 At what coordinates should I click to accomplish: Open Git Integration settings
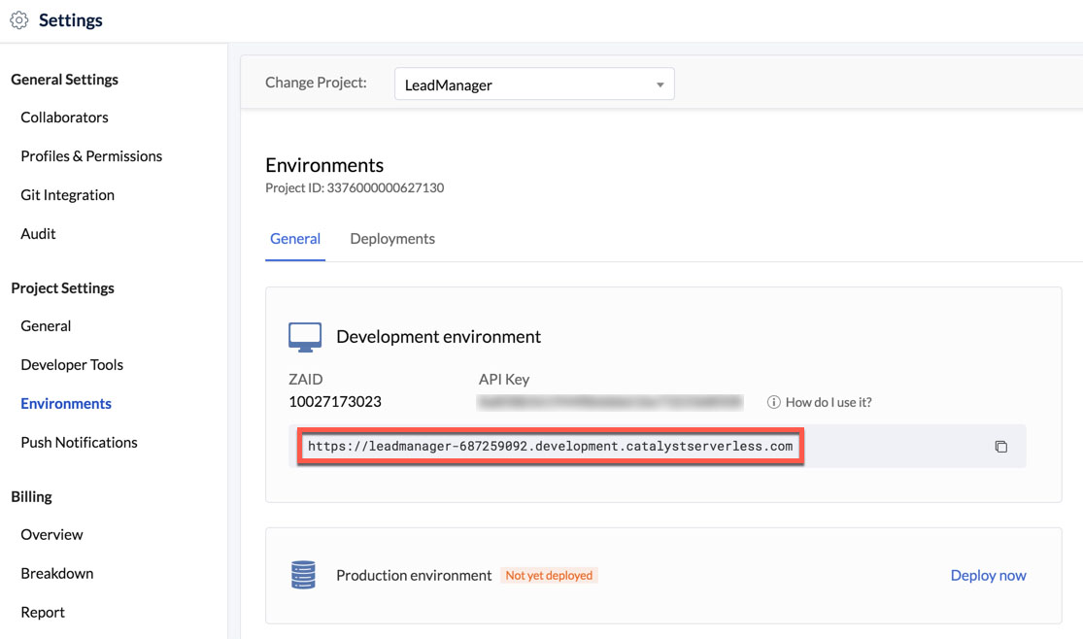[67, 195]
